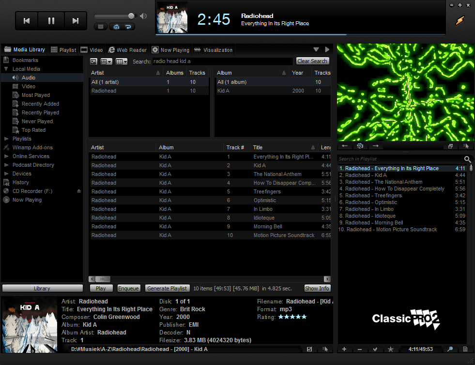Viewport: 475px width, 365px height.
Task: Click the Generate Playlist button
Action: (167, 288)
